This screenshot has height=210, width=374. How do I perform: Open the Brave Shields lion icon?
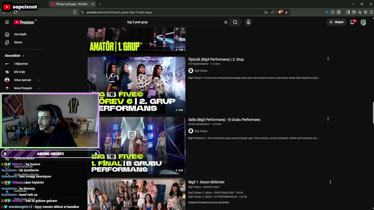pyautogui.click(x=280, y=12)
